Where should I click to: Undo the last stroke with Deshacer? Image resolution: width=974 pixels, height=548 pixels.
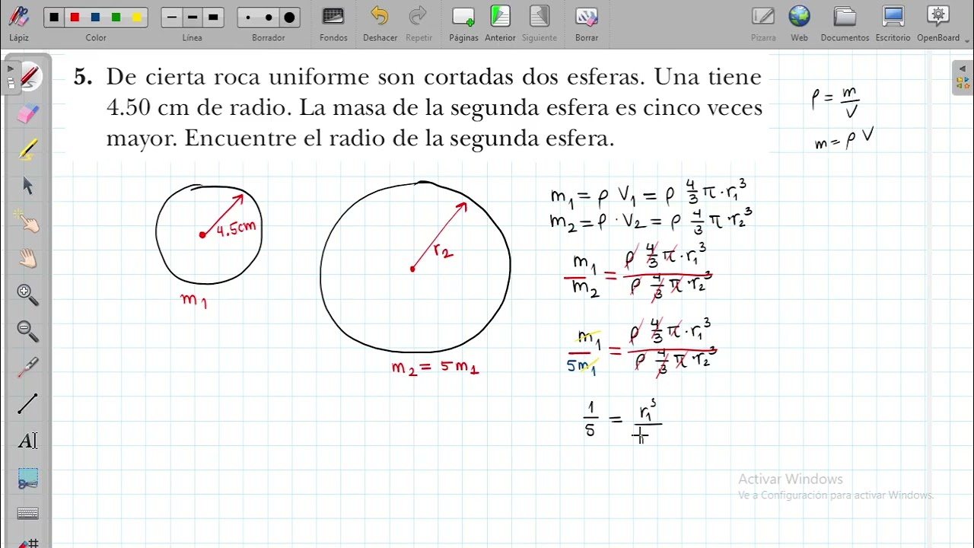coord(380,23)
